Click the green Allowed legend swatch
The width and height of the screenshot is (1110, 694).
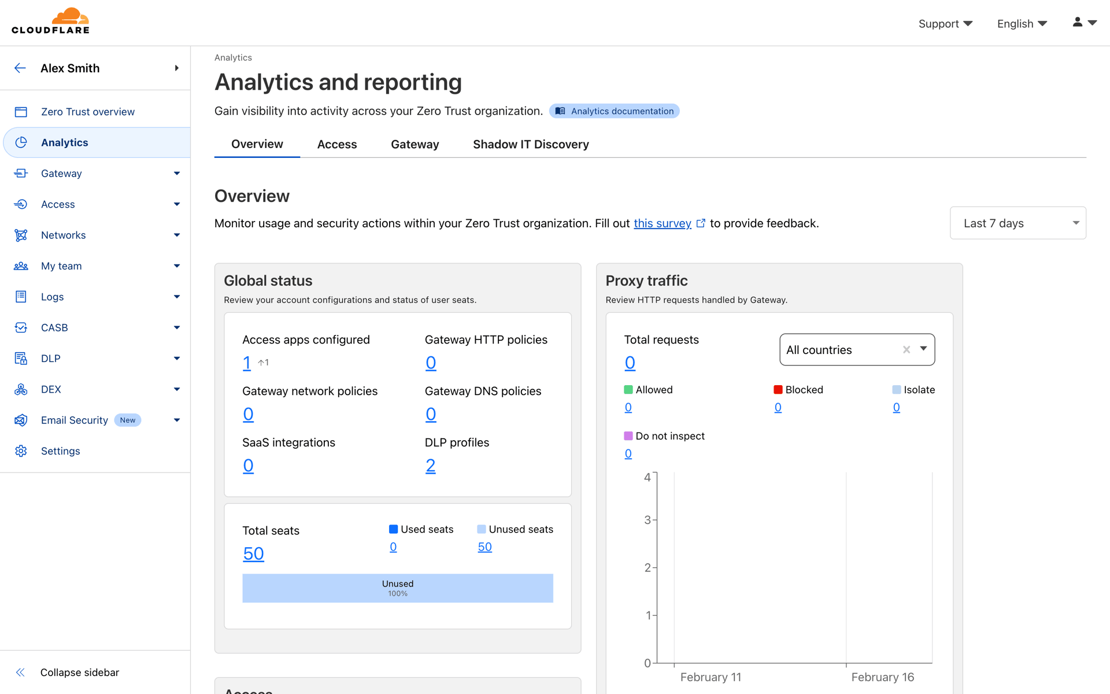click(628, 390)
